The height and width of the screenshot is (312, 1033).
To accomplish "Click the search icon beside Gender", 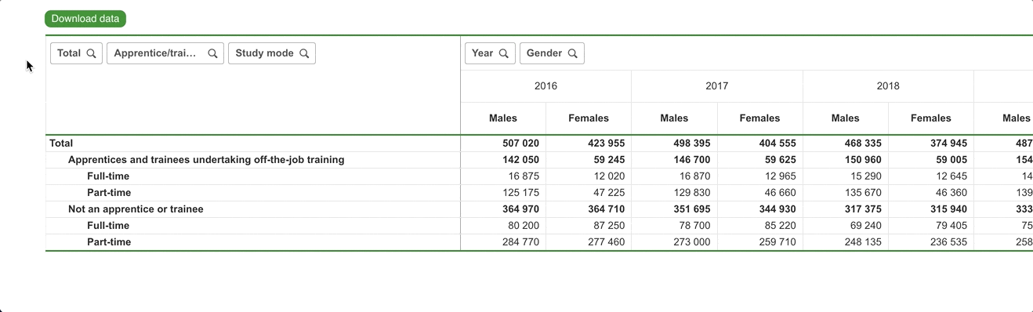I will tap(573, 53).
